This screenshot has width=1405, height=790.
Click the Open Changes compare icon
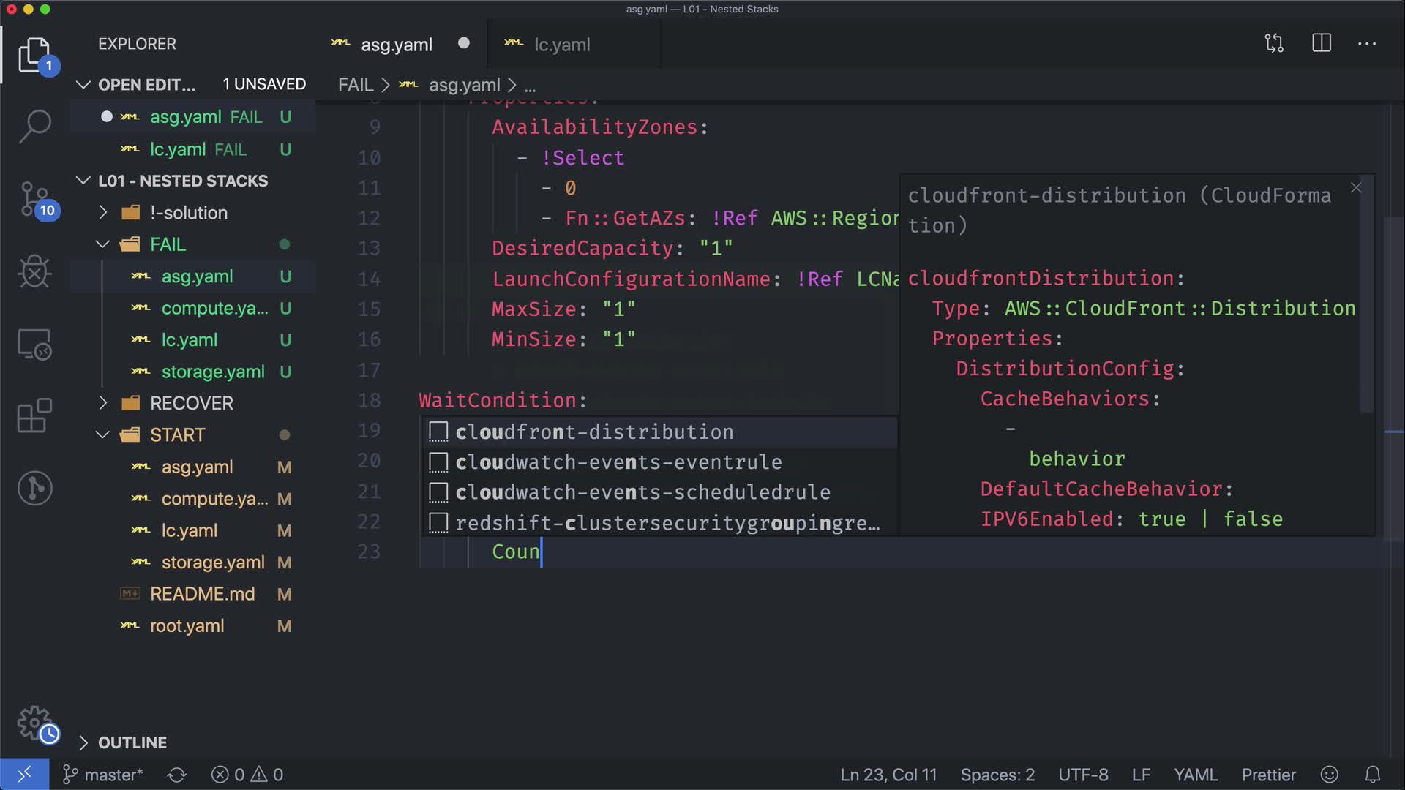(1274, 44)
